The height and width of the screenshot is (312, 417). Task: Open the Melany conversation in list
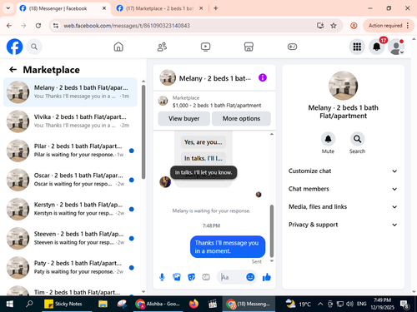point(70,92)
